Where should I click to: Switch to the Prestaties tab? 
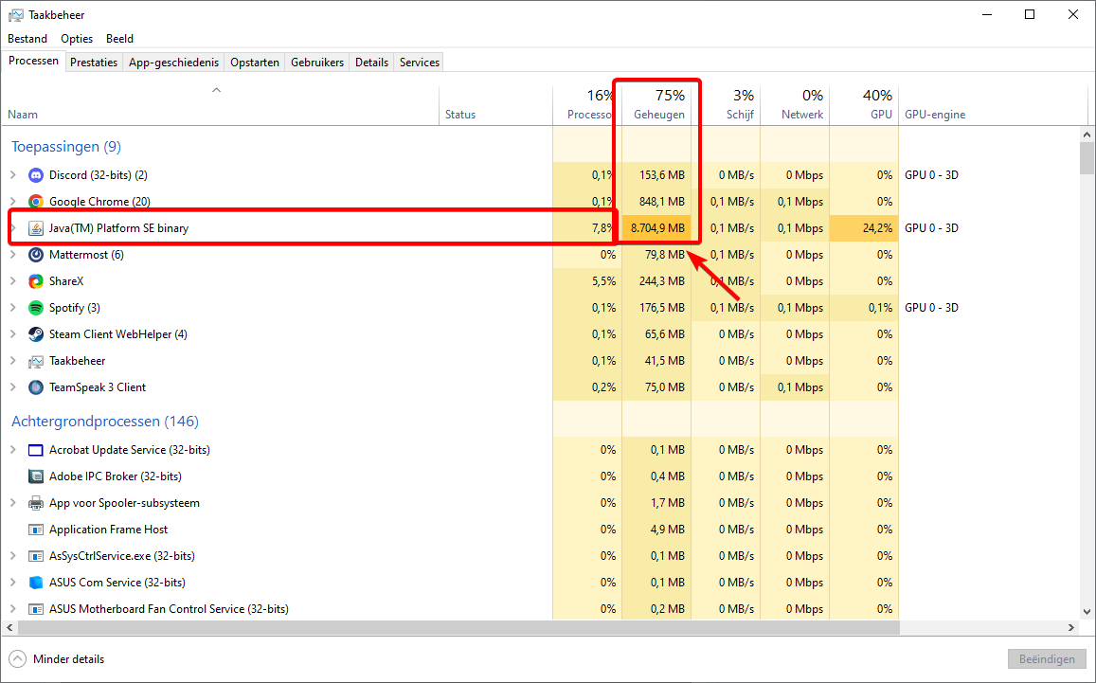(94, 63)
